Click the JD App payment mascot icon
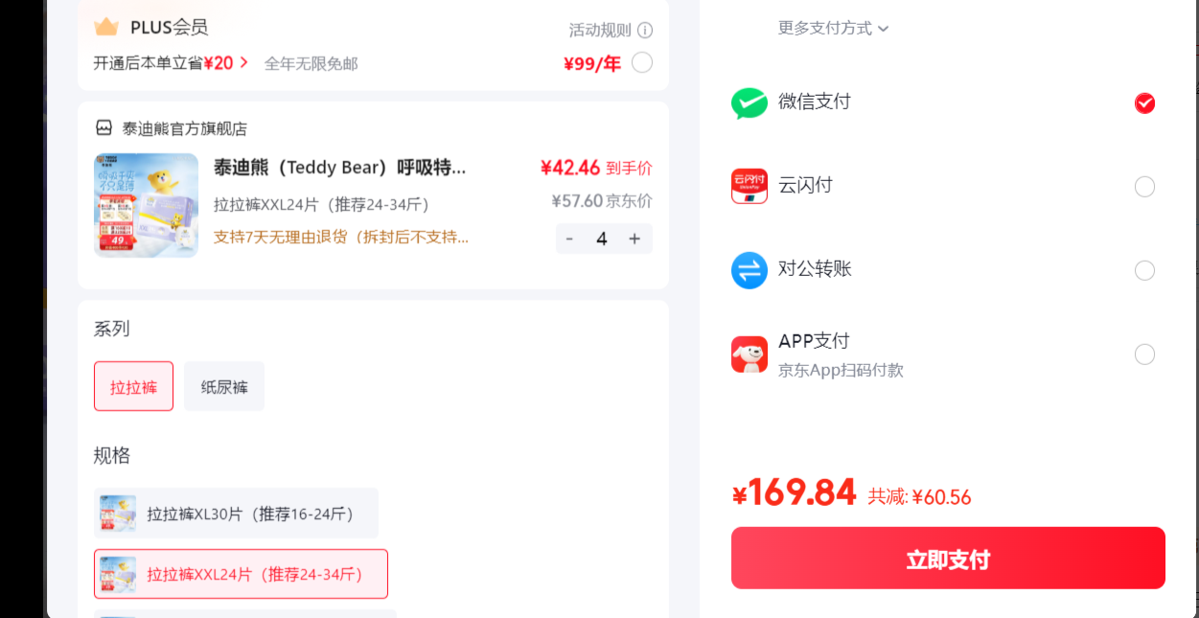This screenshot has width=1199, height=618. [x=749, y=355]
